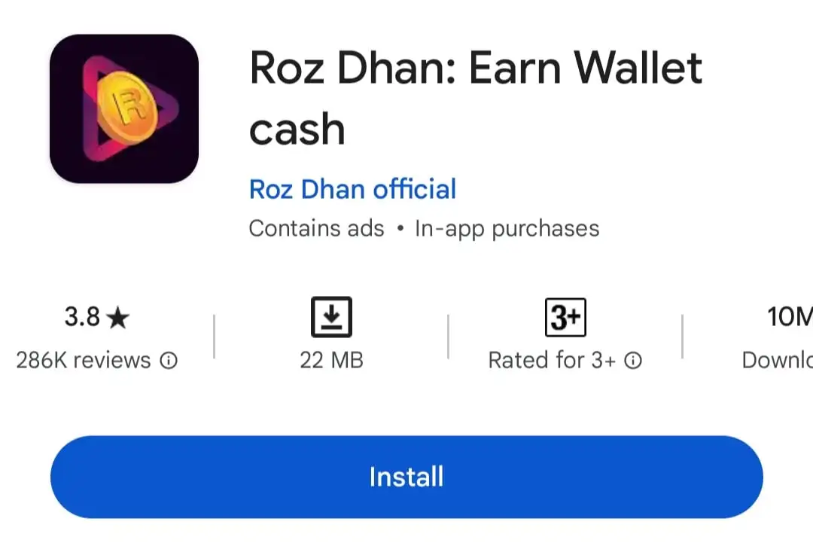Tap the Contains ads label
The height and width of the screenshot is (552, 813).
tap(316, 228)
